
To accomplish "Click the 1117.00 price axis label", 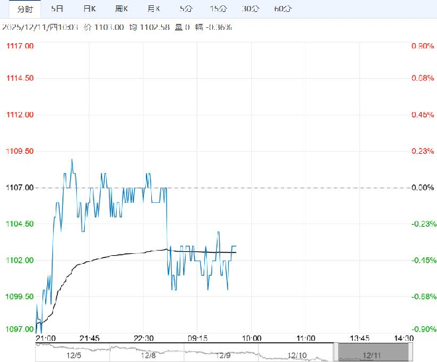I will 20,46.
